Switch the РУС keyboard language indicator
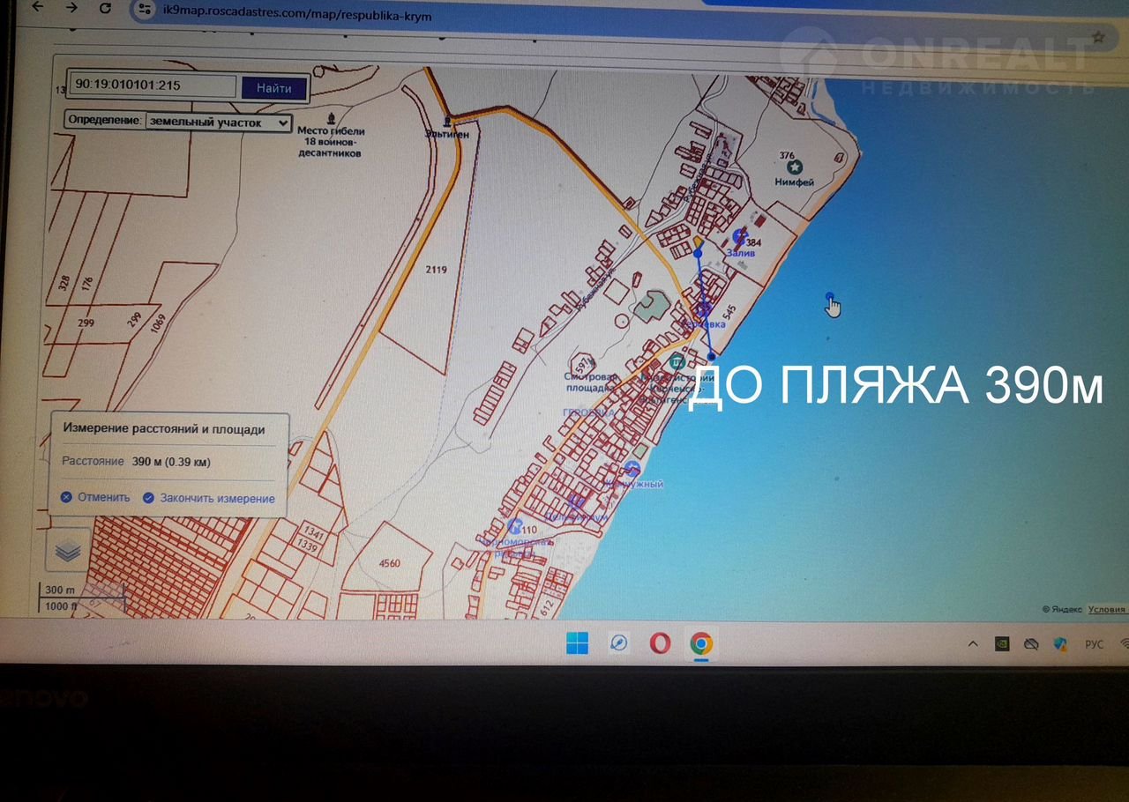1129x802 pixels. click(1094, 644)
